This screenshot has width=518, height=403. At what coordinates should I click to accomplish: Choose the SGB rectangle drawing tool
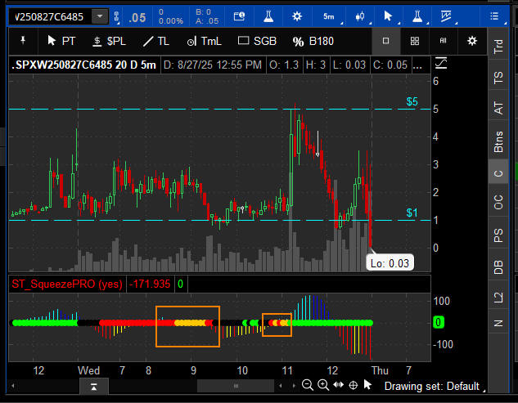click(255, 41)
